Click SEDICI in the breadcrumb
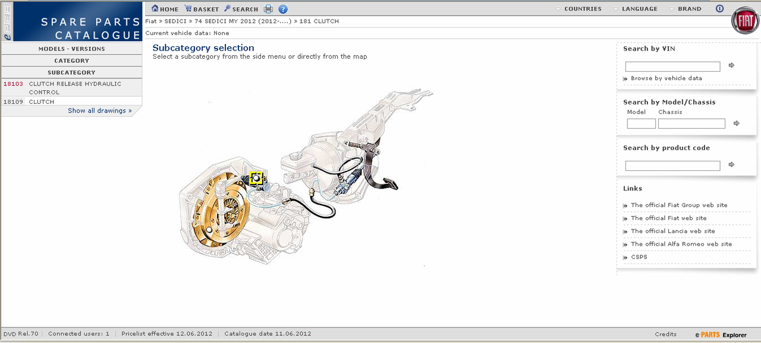 pos(175,21)
